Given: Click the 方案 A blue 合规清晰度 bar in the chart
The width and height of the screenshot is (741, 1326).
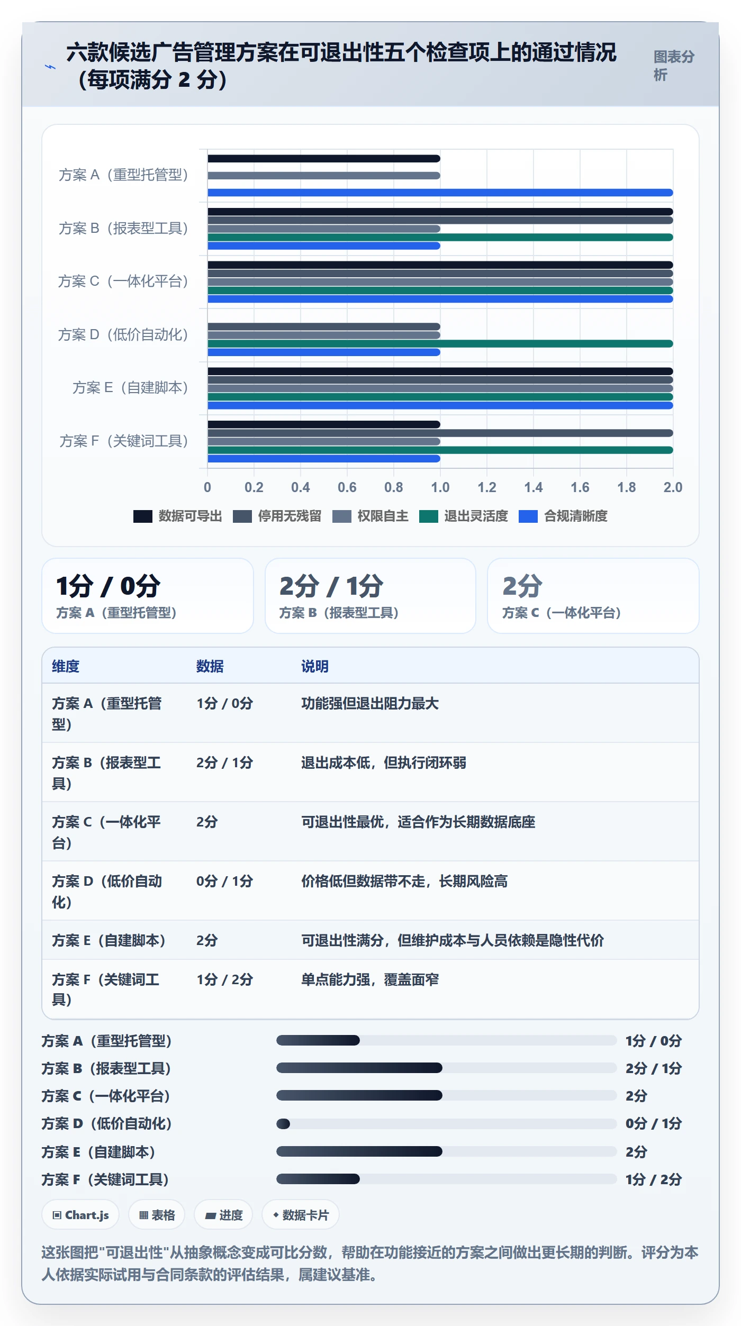Looking at the screenshot, I should (440, 193).
